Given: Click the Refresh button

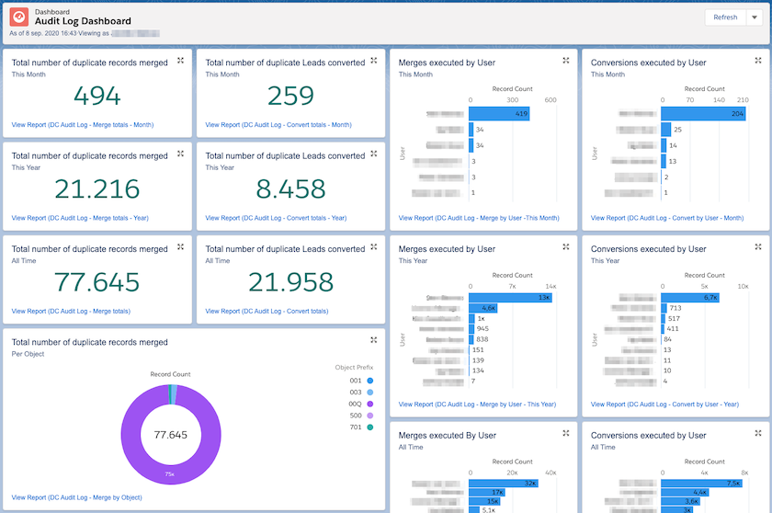Looking at the screenshot, I should click(725, 17).
